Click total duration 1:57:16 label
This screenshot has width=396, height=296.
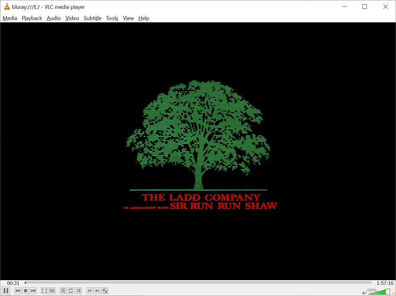(385, 283)
